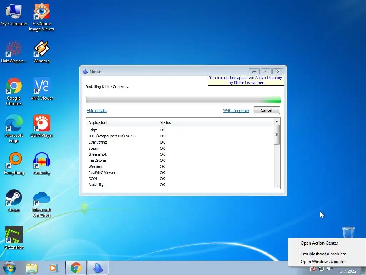366x275 pixels.
Task: Open the My Computer desktop icon
Action: [14, 14]
